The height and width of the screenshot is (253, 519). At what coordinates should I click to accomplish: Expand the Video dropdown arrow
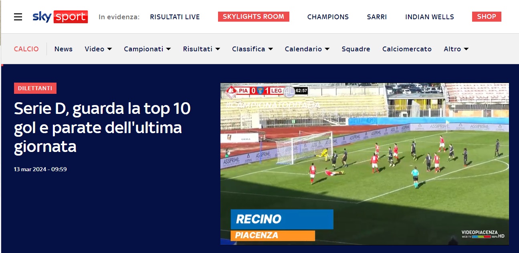point(109,49)
